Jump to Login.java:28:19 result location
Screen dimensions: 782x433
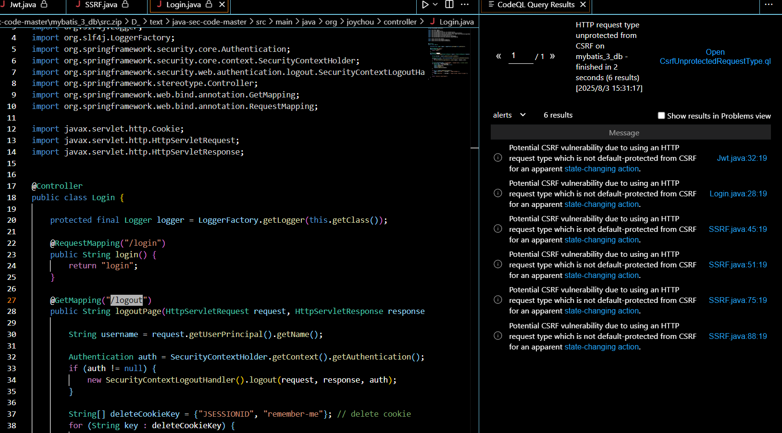click(x=738, y=194)
